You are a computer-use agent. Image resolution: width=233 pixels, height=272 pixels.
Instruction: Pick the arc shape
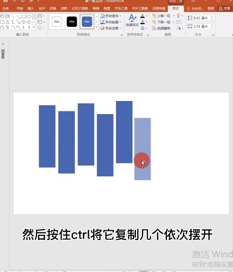point(13,27)
